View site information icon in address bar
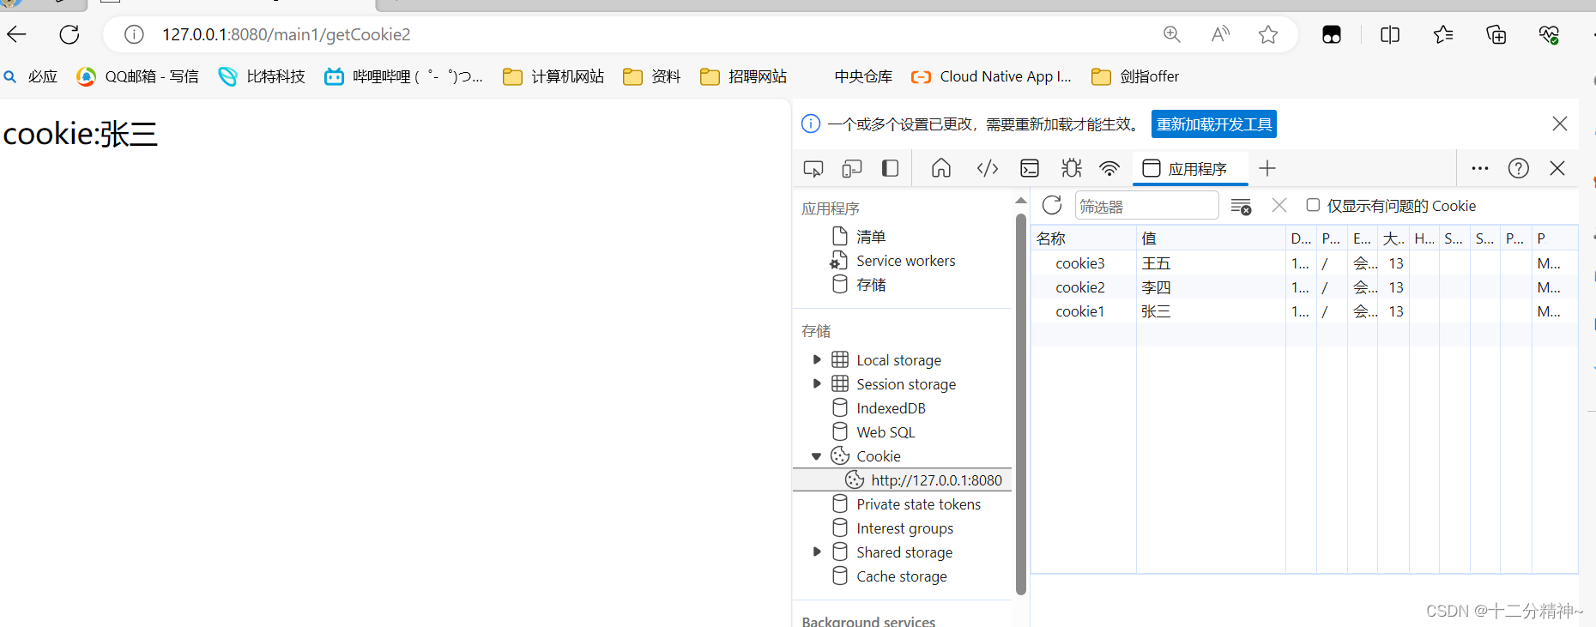The height and width of the screenshot is (627, 1596). [x=134, y=34]
